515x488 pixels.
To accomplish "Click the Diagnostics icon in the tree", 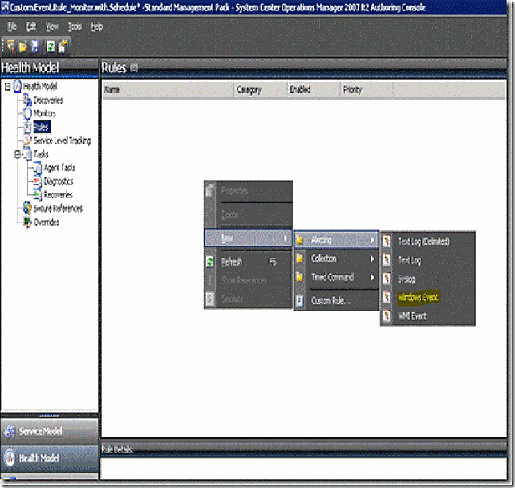I will click(x=38, y=181).
